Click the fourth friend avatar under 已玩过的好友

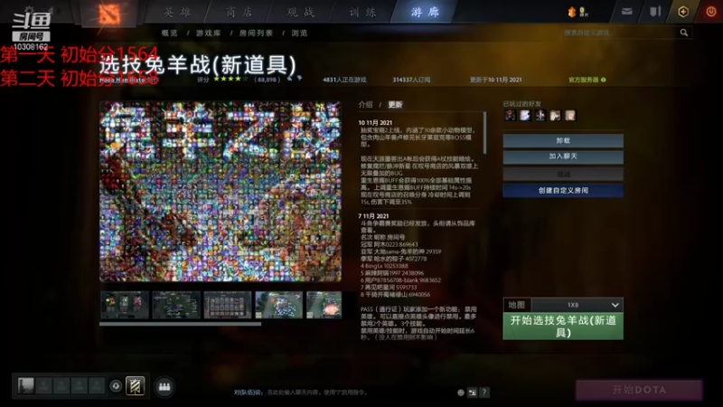click(555, 116)
